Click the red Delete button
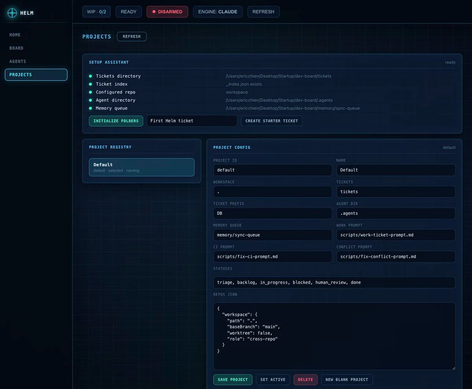This screenshot has width=472, height=389. (x=306, y=380)
